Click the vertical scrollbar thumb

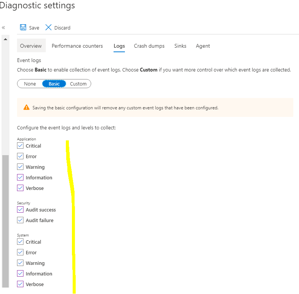6,221
